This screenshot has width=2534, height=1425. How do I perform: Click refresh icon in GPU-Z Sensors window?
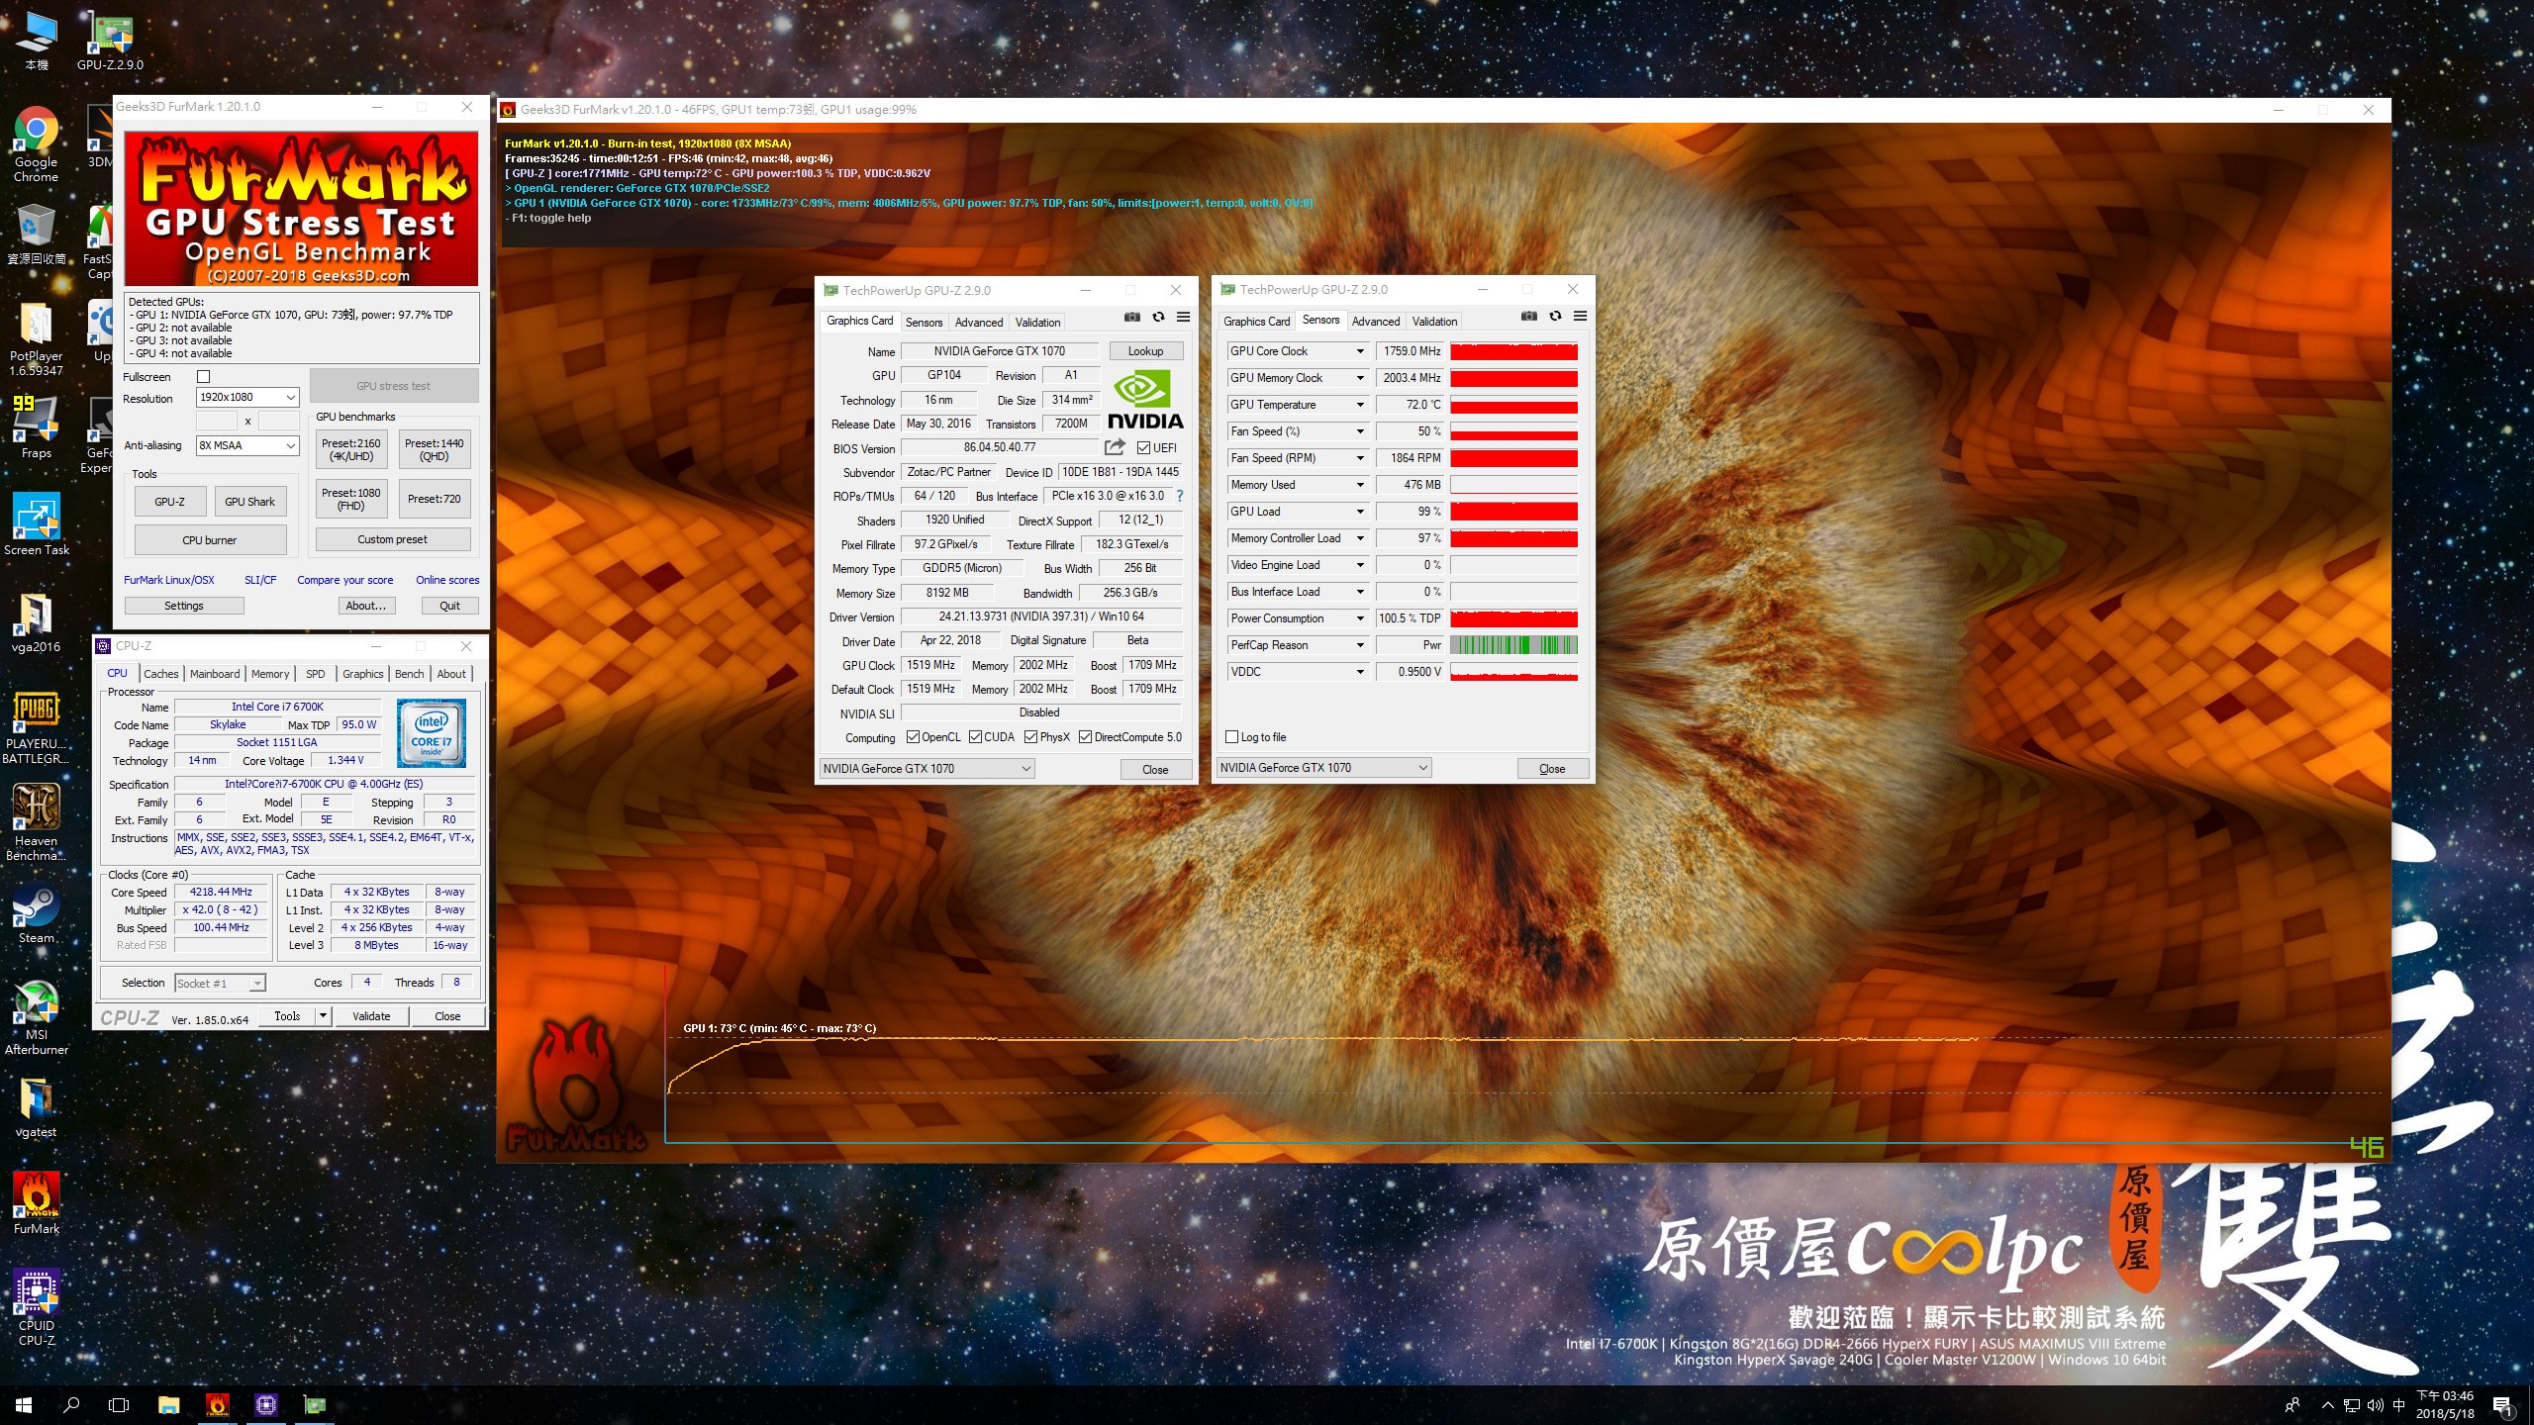(1555, 317)
